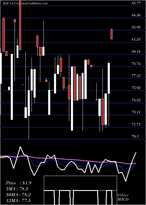
Task: Click the BSE 511712 ticker label
Action: click(11, 4)
